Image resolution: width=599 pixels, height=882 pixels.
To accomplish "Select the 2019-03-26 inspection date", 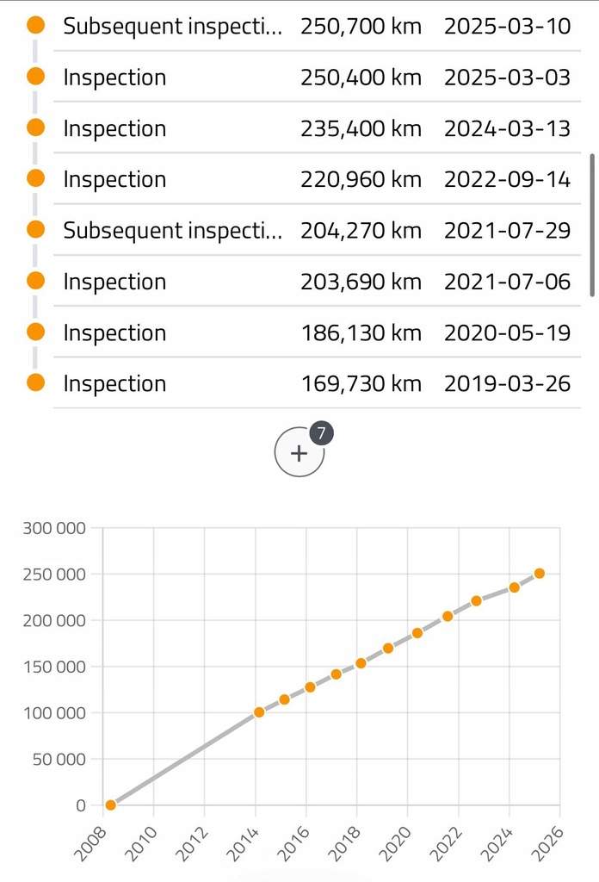I will click(x=508, y=383).
